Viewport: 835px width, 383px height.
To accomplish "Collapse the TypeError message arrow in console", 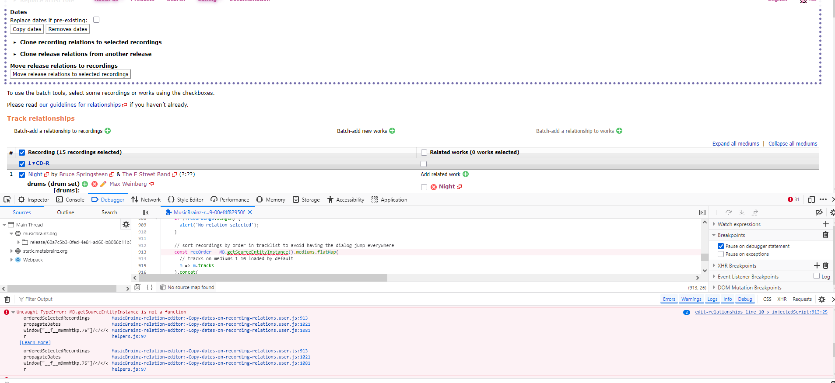I will (x=13, y=312).
